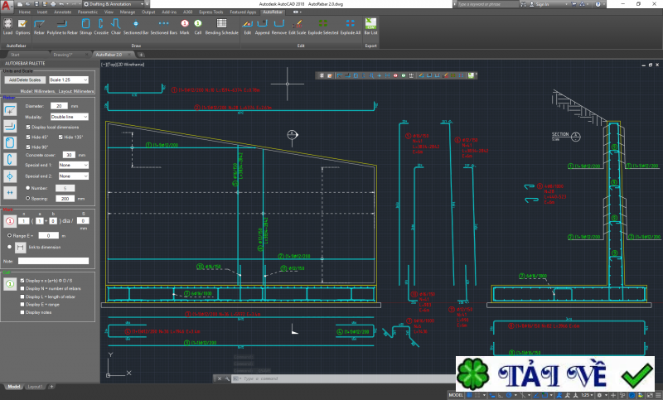Image resolution: width=663 pixels, height=400 pixels.
Task: Click the Diameter input field
Action: (60, 106)
